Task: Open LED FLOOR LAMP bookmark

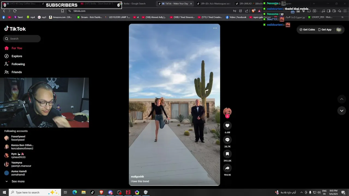Action: (x=118, y=17)
